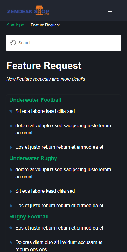The width and height of the screenshot is (127, 252).
Task: Click arrow before Underwater Football's dolore at voluptua
Action: click(11, 126)
